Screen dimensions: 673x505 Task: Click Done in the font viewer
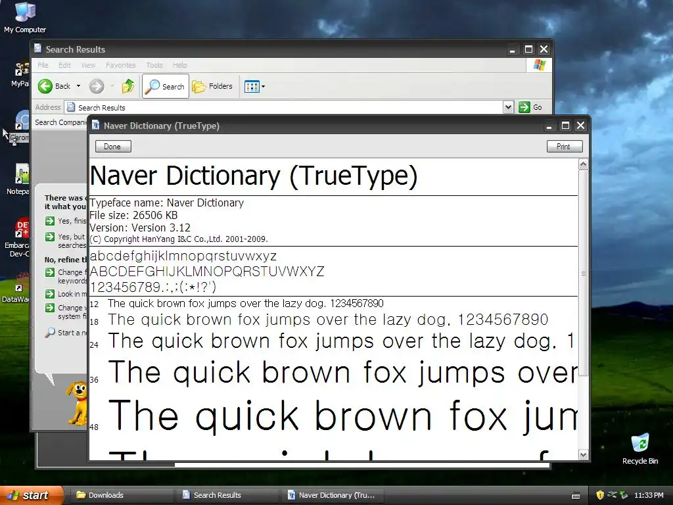(113, 147)
